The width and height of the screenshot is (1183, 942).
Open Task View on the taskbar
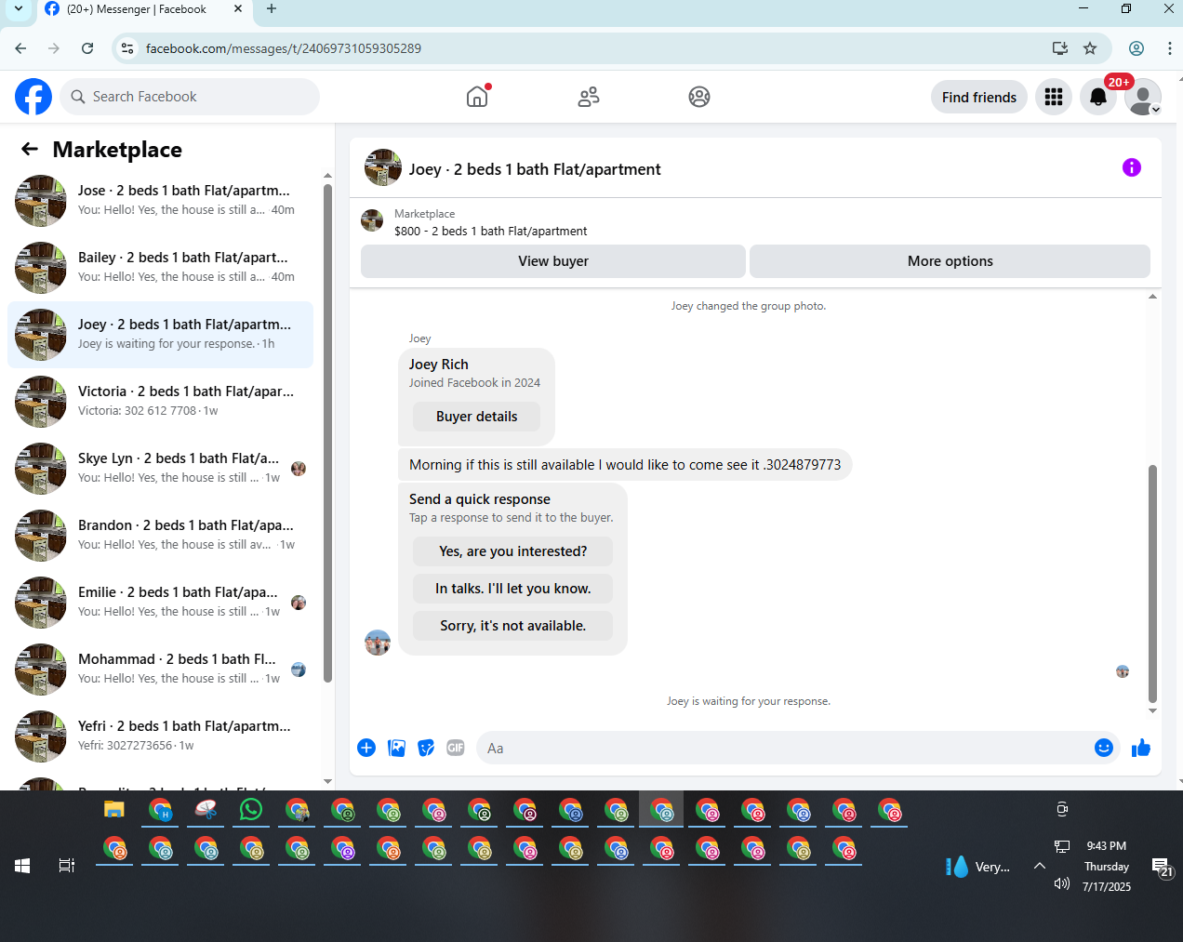pyautogui.click(x=67, y=866)
